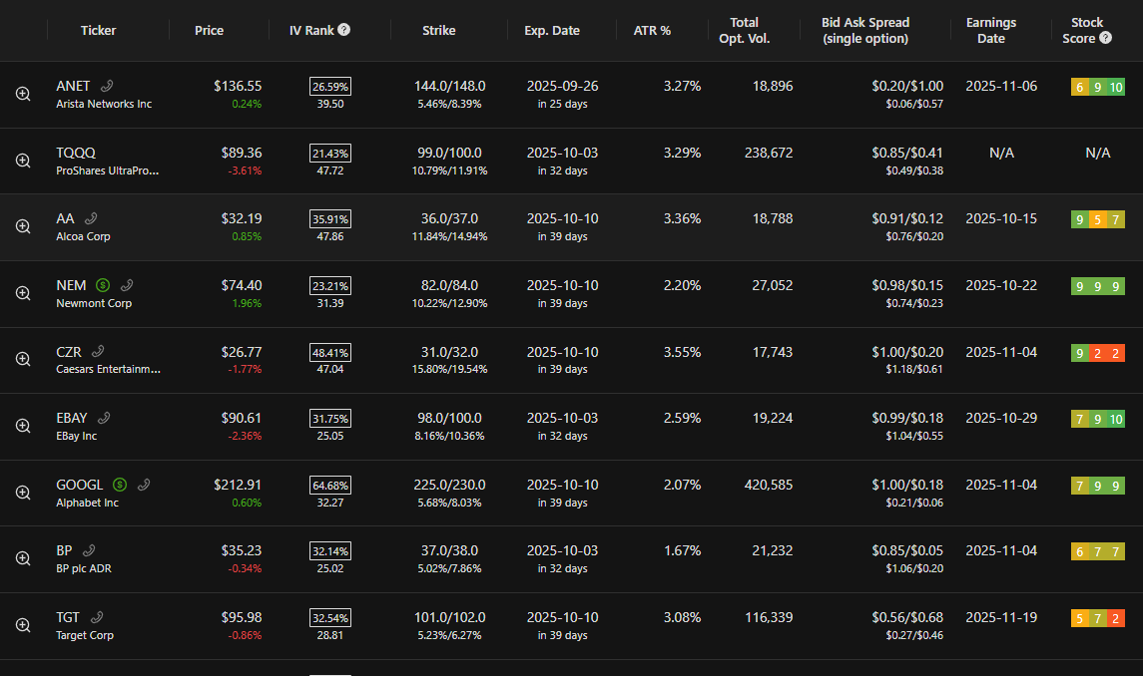Sort by Earnings Date column header

click(990, 31)
